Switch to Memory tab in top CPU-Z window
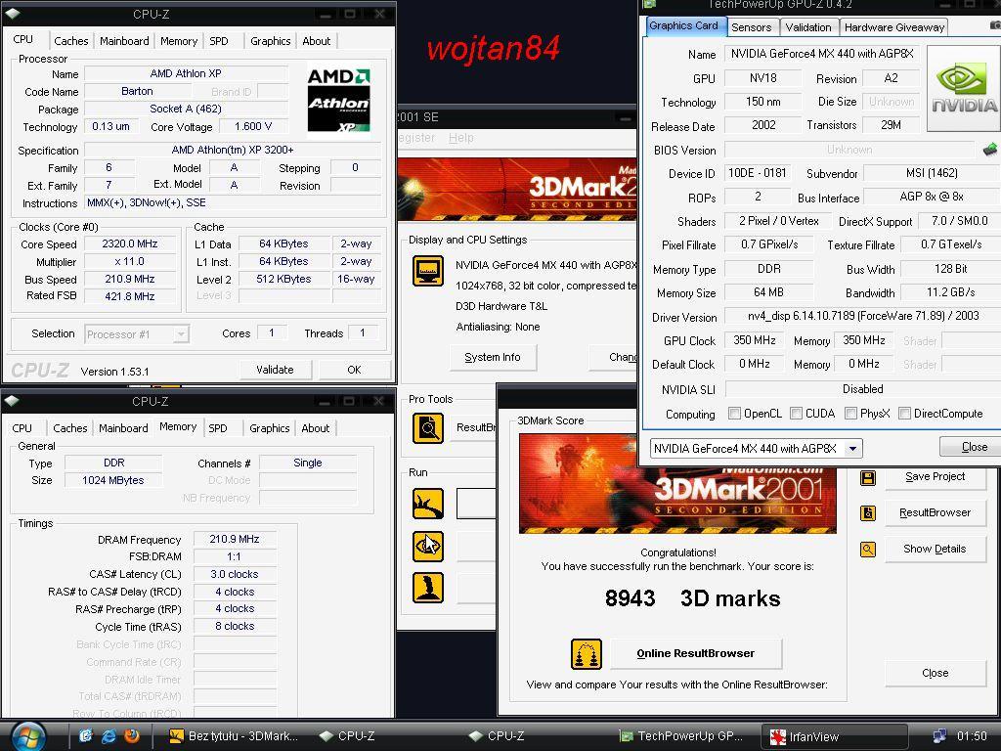Screen dimensions: 1001x751 click(x=179, y=41)
